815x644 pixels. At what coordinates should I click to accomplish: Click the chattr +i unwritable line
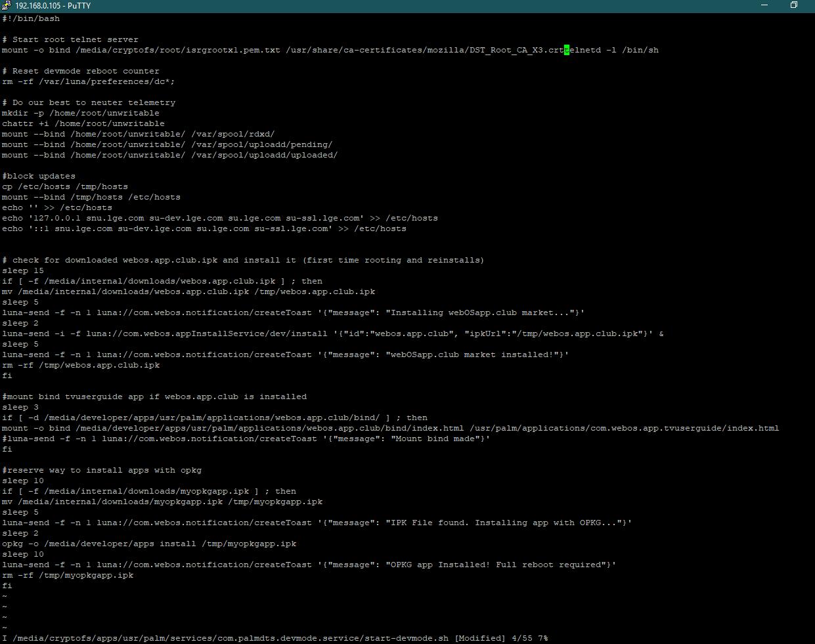[x=83, y=123]
